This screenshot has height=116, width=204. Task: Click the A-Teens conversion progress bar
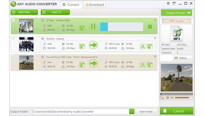[122, 27]
